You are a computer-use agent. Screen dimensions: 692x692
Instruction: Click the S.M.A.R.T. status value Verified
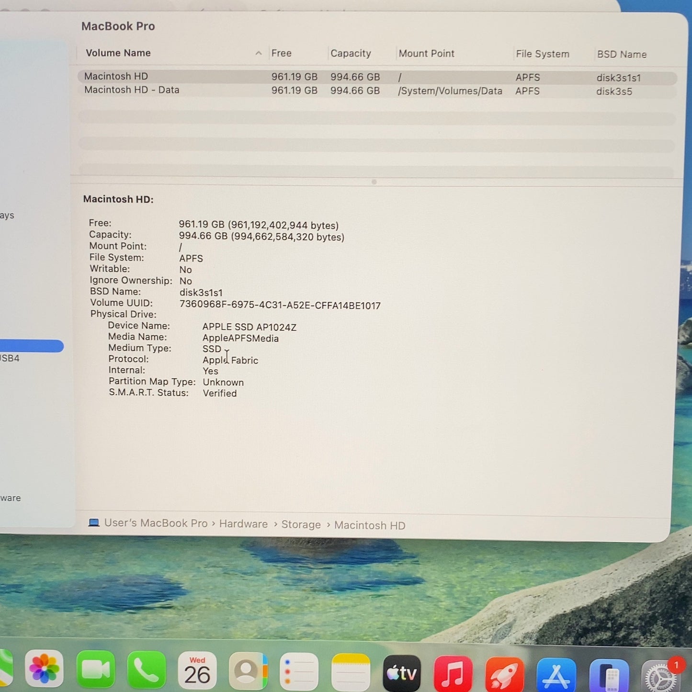tap(220, 393)
